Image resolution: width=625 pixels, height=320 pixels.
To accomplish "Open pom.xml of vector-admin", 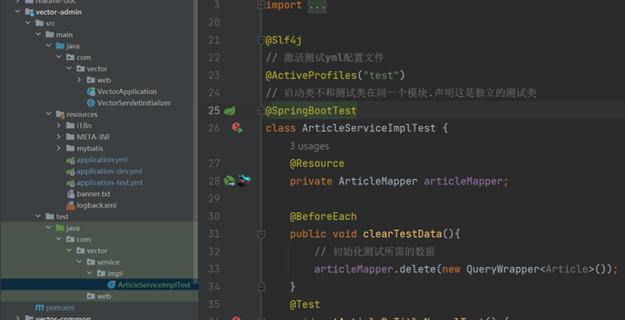I will pos(60,308).
